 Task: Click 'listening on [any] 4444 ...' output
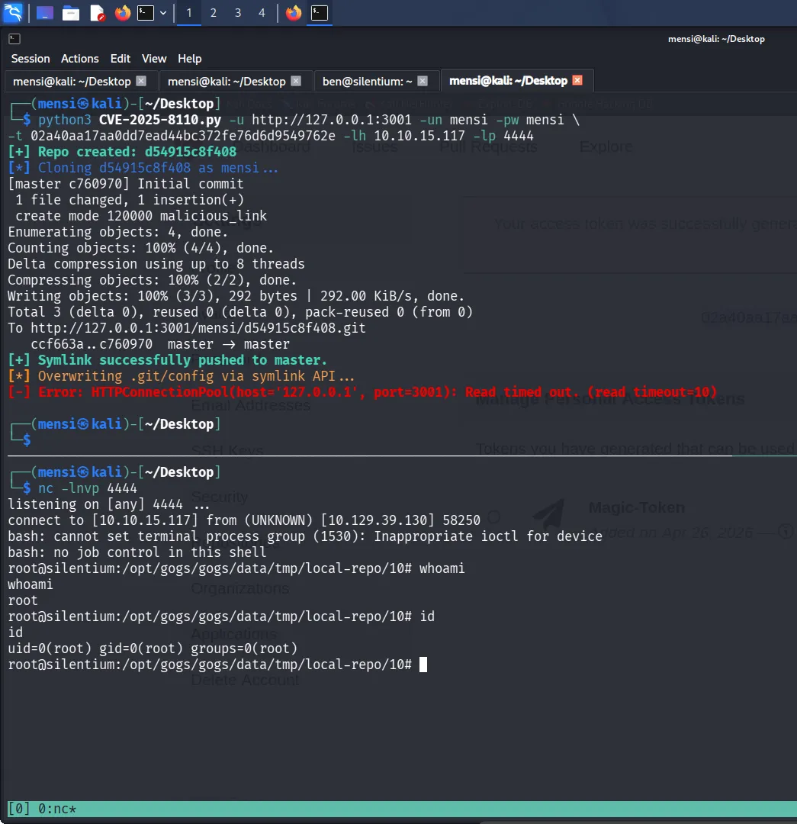coord(109,504)
